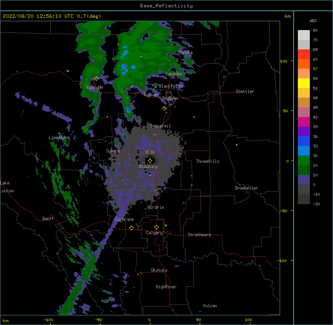Click the asterisk marker east of Innisfail
Image resolution: width=333 pixels, height=325 pixels.
[194, 117]
